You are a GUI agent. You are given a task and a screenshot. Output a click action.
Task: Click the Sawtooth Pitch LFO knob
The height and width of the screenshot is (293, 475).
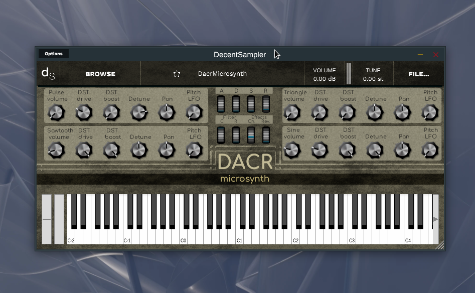point(194,151)
